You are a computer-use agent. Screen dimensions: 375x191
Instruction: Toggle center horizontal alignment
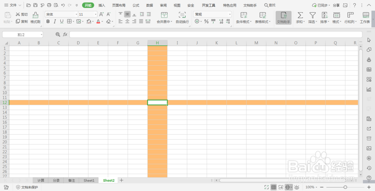[x=127, y=21]
